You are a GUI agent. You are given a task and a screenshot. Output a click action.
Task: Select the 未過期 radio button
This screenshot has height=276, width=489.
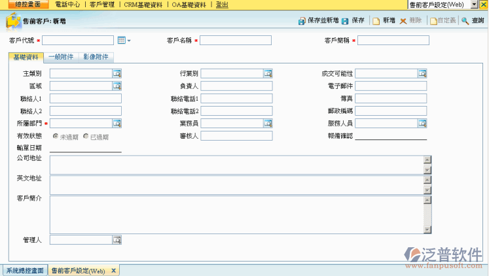point(56,136)
